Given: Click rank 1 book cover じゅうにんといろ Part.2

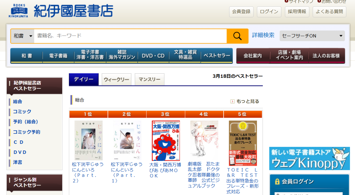Looking at the screenshot, I should point(88,140).
